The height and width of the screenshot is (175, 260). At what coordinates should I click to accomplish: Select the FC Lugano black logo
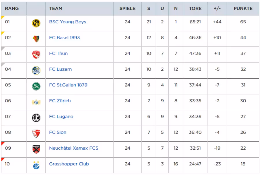coord(36,118)
